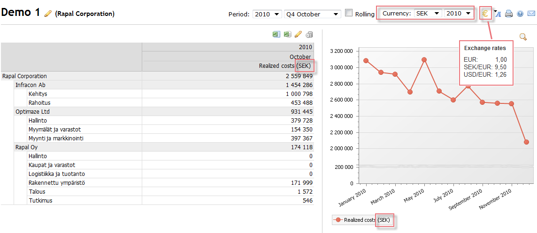Click the second Excel data export icon
This screenshot has width=537, height=233.
pyautogui.click(x=287, y=35)
